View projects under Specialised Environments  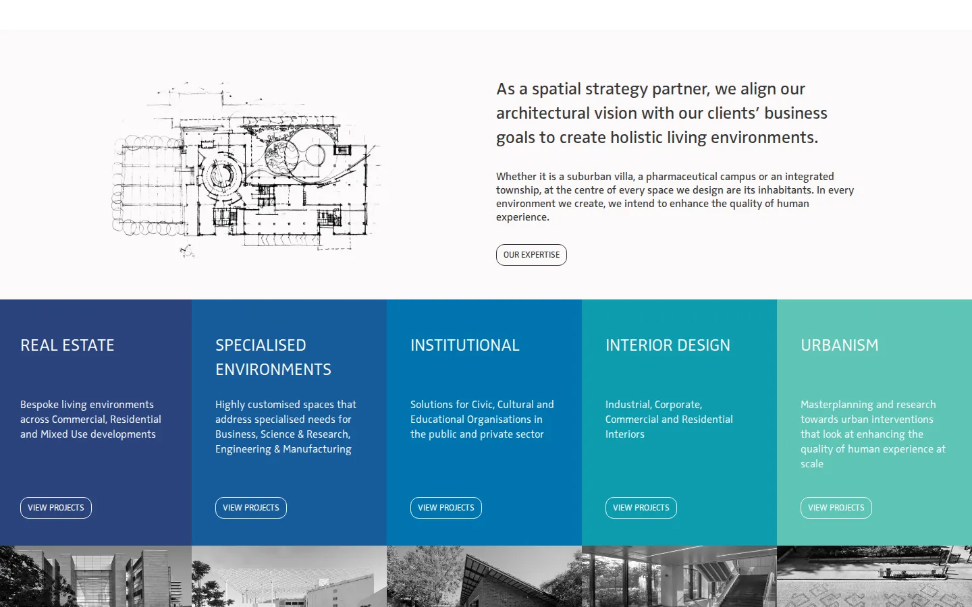coord(251,508)
